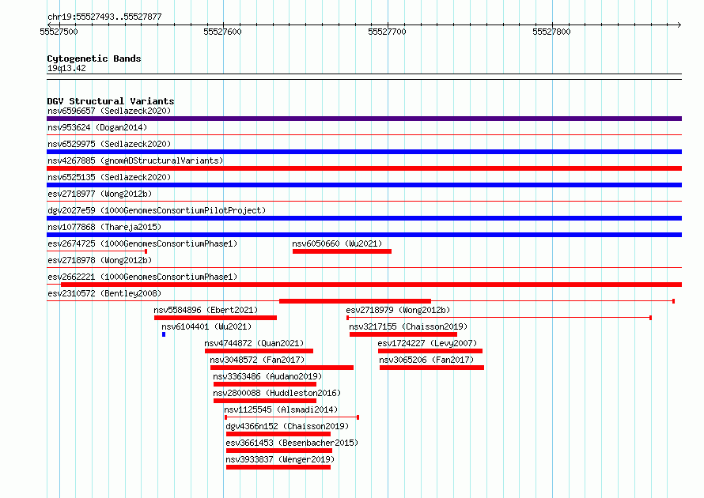704x498 pixels.
Task: Select nsv4744872 (Quan2021) label
Action: (254, 343)
